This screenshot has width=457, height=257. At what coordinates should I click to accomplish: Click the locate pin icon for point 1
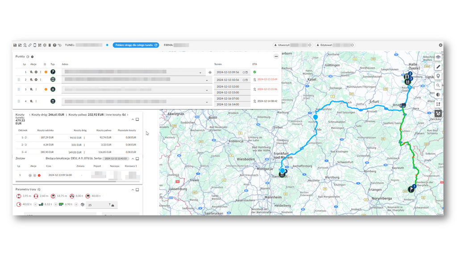pos(31,72)
